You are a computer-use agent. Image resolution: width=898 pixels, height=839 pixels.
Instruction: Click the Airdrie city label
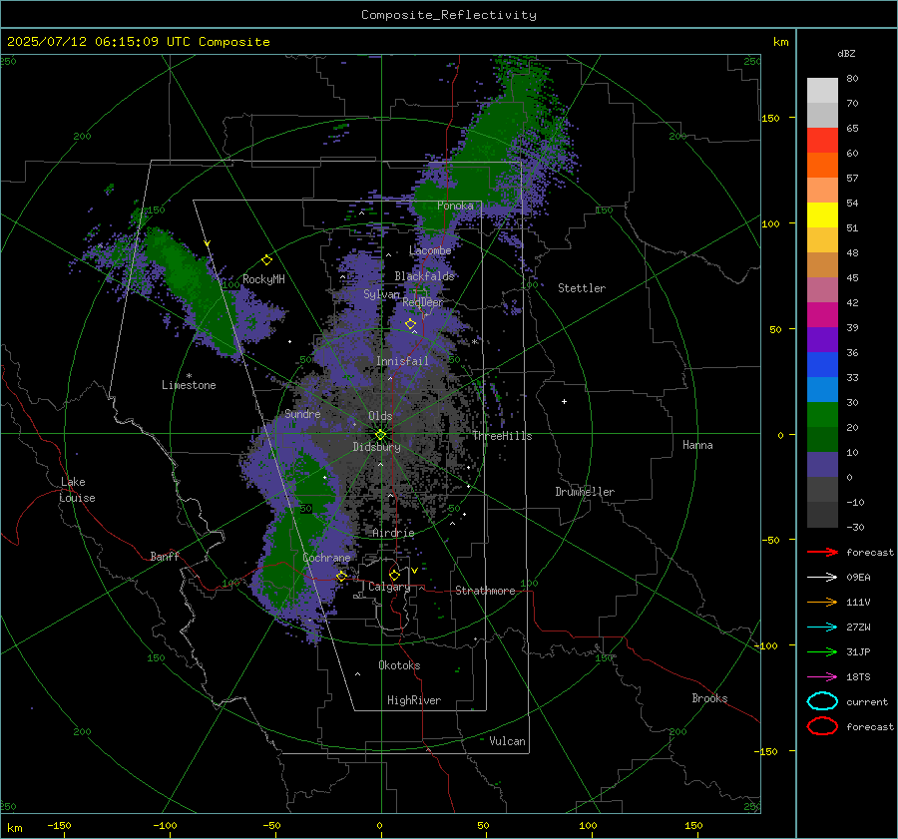tap(393, 533)
